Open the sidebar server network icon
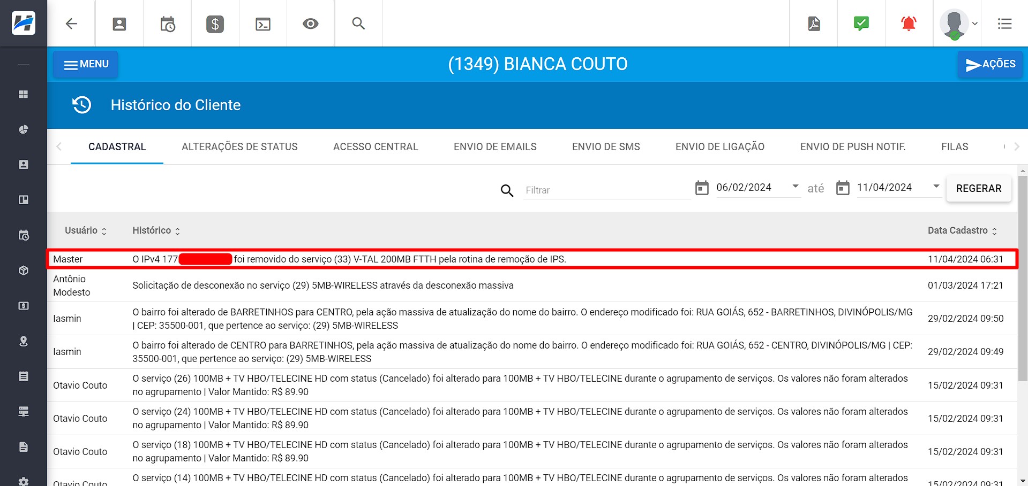Viewport: 1028px width, 486px height. [24, 412]
